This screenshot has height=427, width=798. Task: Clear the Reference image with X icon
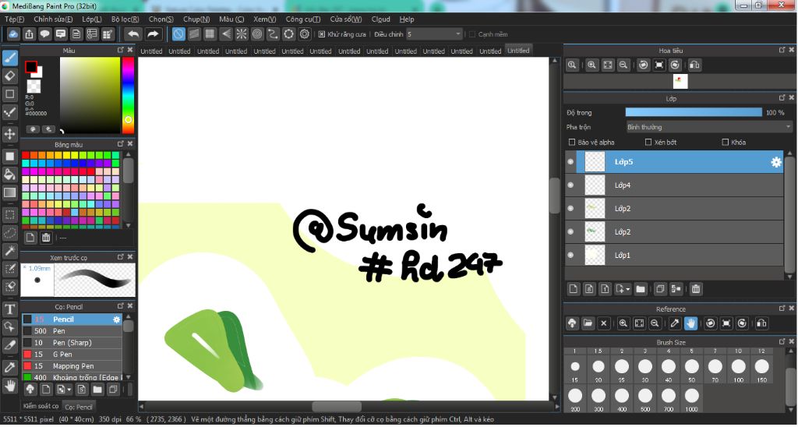(x=604, y=323)
